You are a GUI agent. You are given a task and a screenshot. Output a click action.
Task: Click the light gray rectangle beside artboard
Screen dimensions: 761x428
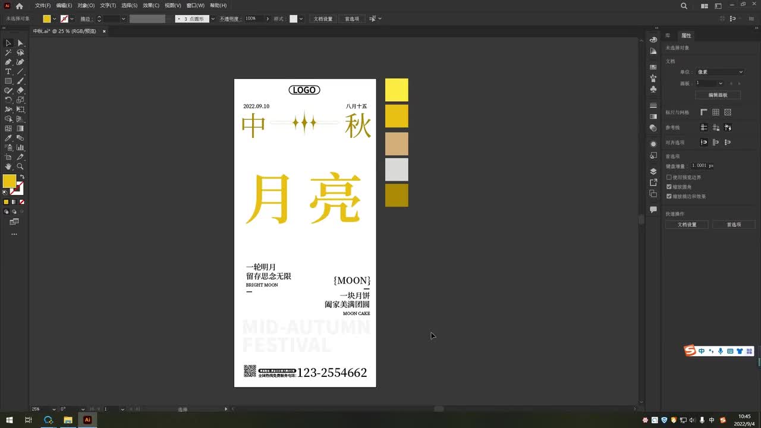pyautogui.click(x=397, y=169)
